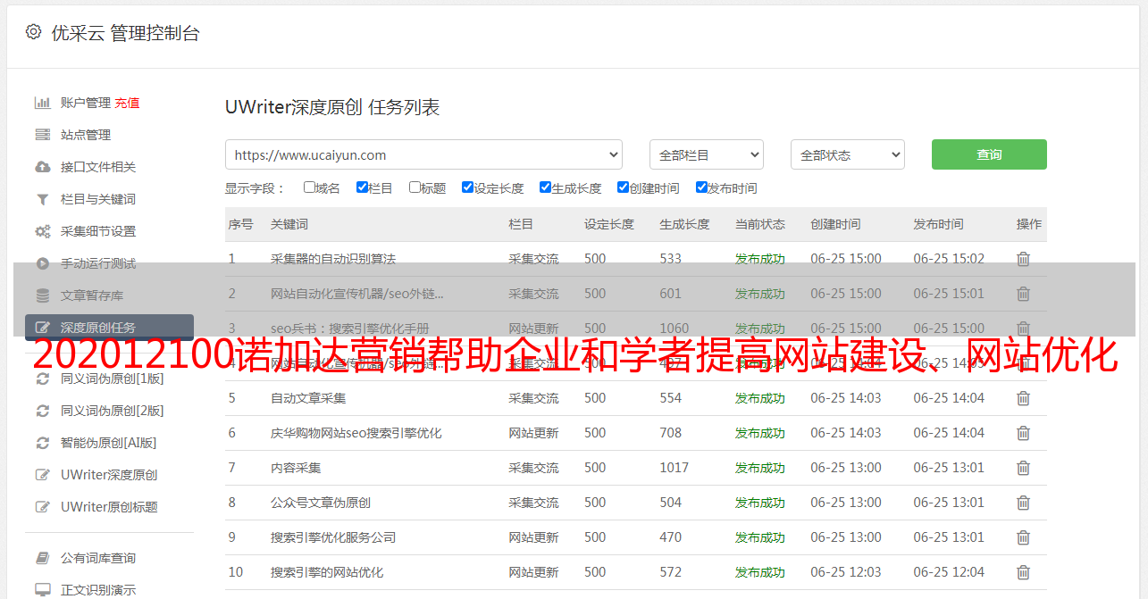Toggle the 标题 display field checkbox
The image size is (1148, 599).
click(x=415, y=187)
